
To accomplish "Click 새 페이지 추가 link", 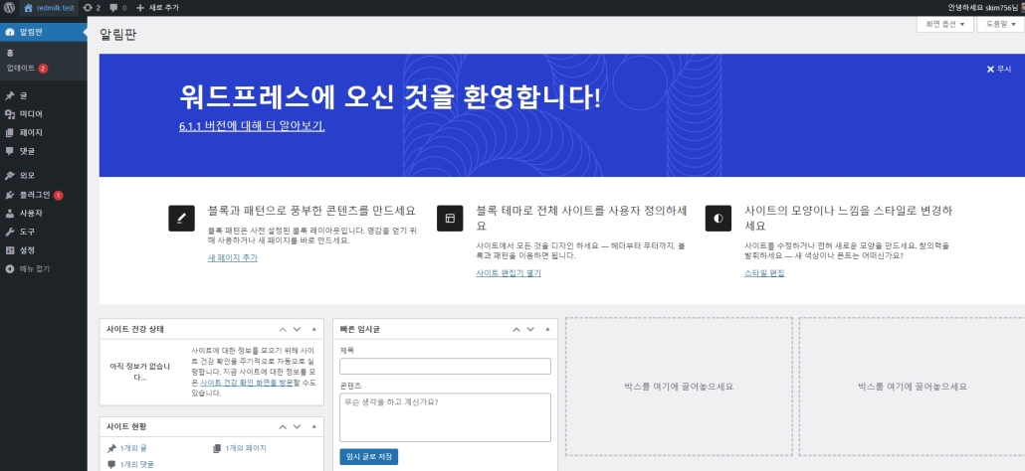I will (233, 257).
